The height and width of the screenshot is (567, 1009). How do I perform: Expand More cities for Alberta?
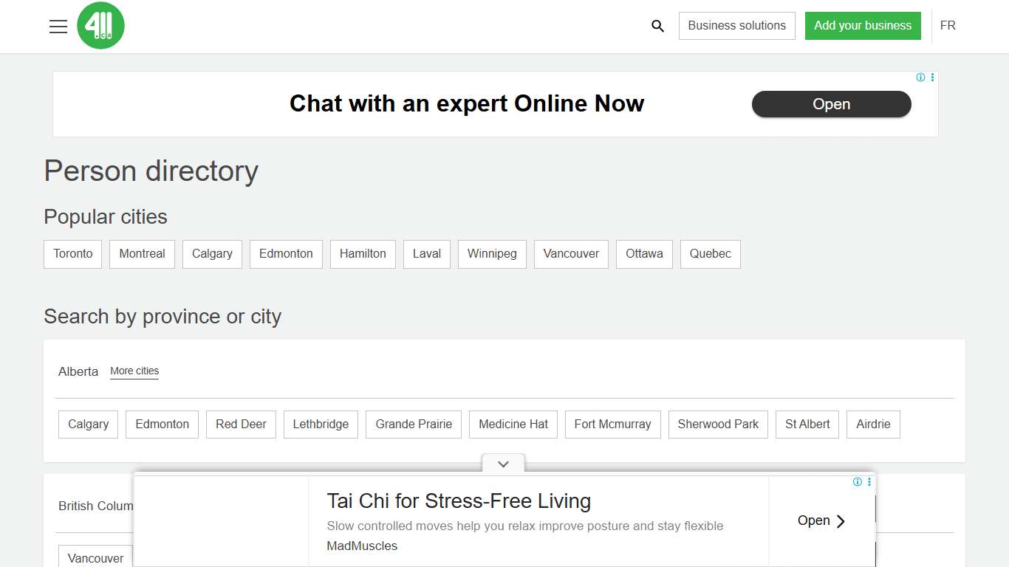(x=134, y=371)
